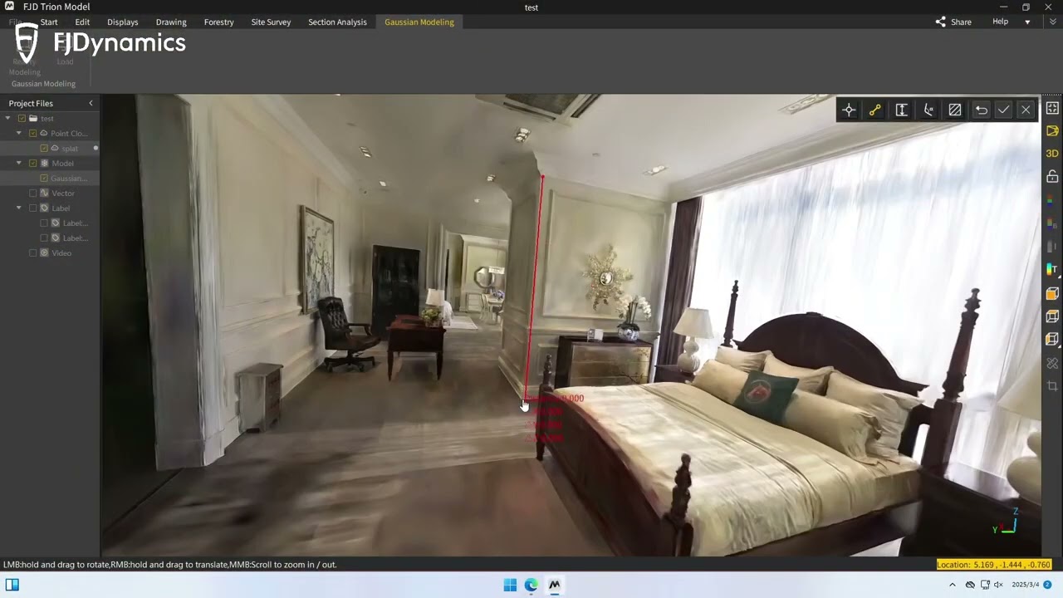Check the Video checkbox
Viewport: 1063px width, 598px height.
(33, 253)
